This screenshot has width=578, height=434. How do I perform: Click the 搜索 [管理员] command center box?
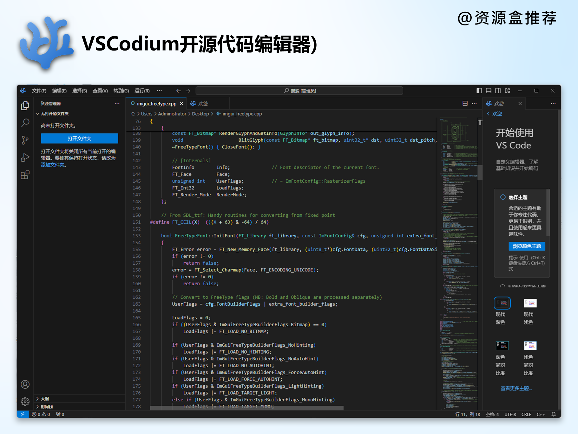click(299, 91)
